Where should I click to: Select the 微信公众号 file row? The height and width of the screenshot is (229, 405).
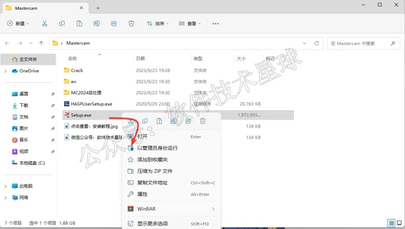click(x=93, y=138)
